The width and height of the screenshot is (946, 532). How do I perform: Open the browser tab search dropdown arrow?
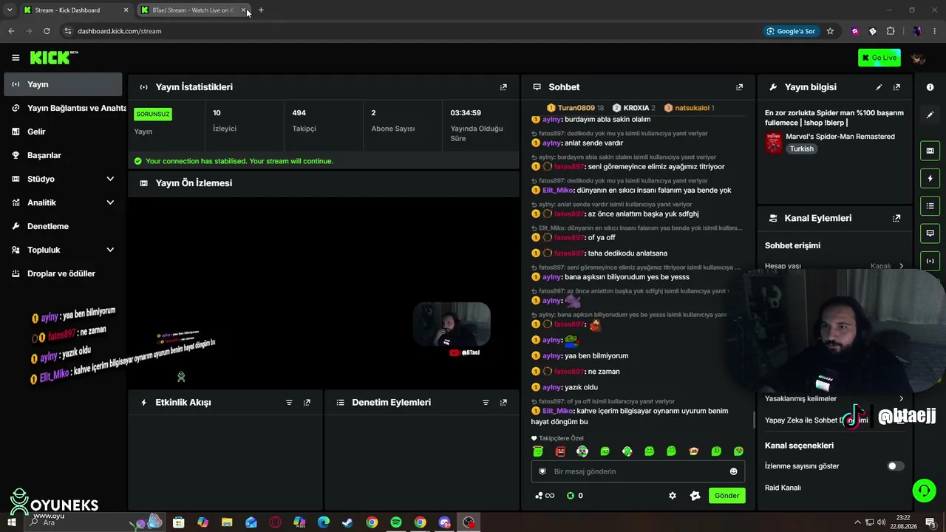click(x=10, y=10)
